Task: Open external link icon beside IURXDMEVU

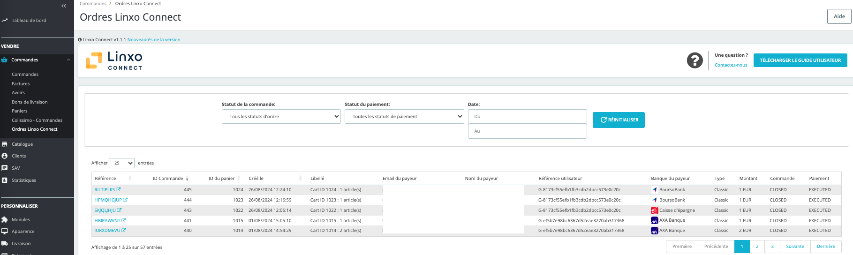Action: coord(124,230)
